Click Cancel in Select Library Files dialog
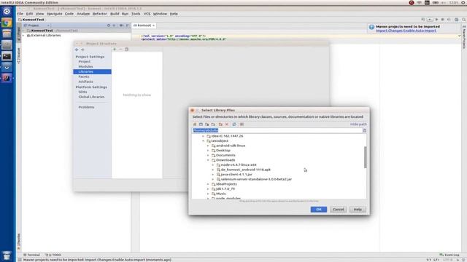Screen dimensions: 467x262 (x=339, y=210)
